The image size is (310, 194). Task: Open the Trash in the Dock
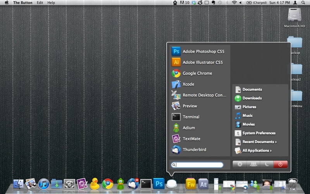tap(293, 184)
